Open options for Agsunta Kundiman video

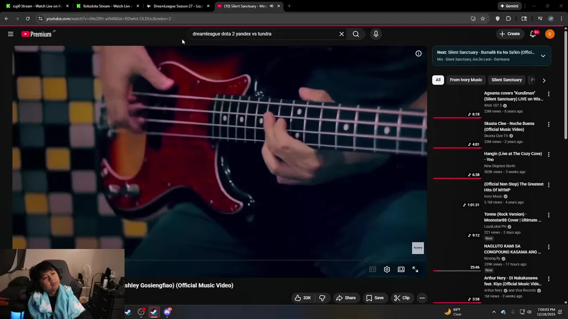548,94
